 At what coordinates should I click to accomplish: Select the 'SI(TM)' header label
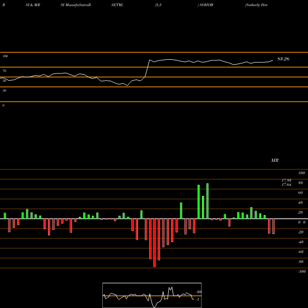(x=117, y=5)
